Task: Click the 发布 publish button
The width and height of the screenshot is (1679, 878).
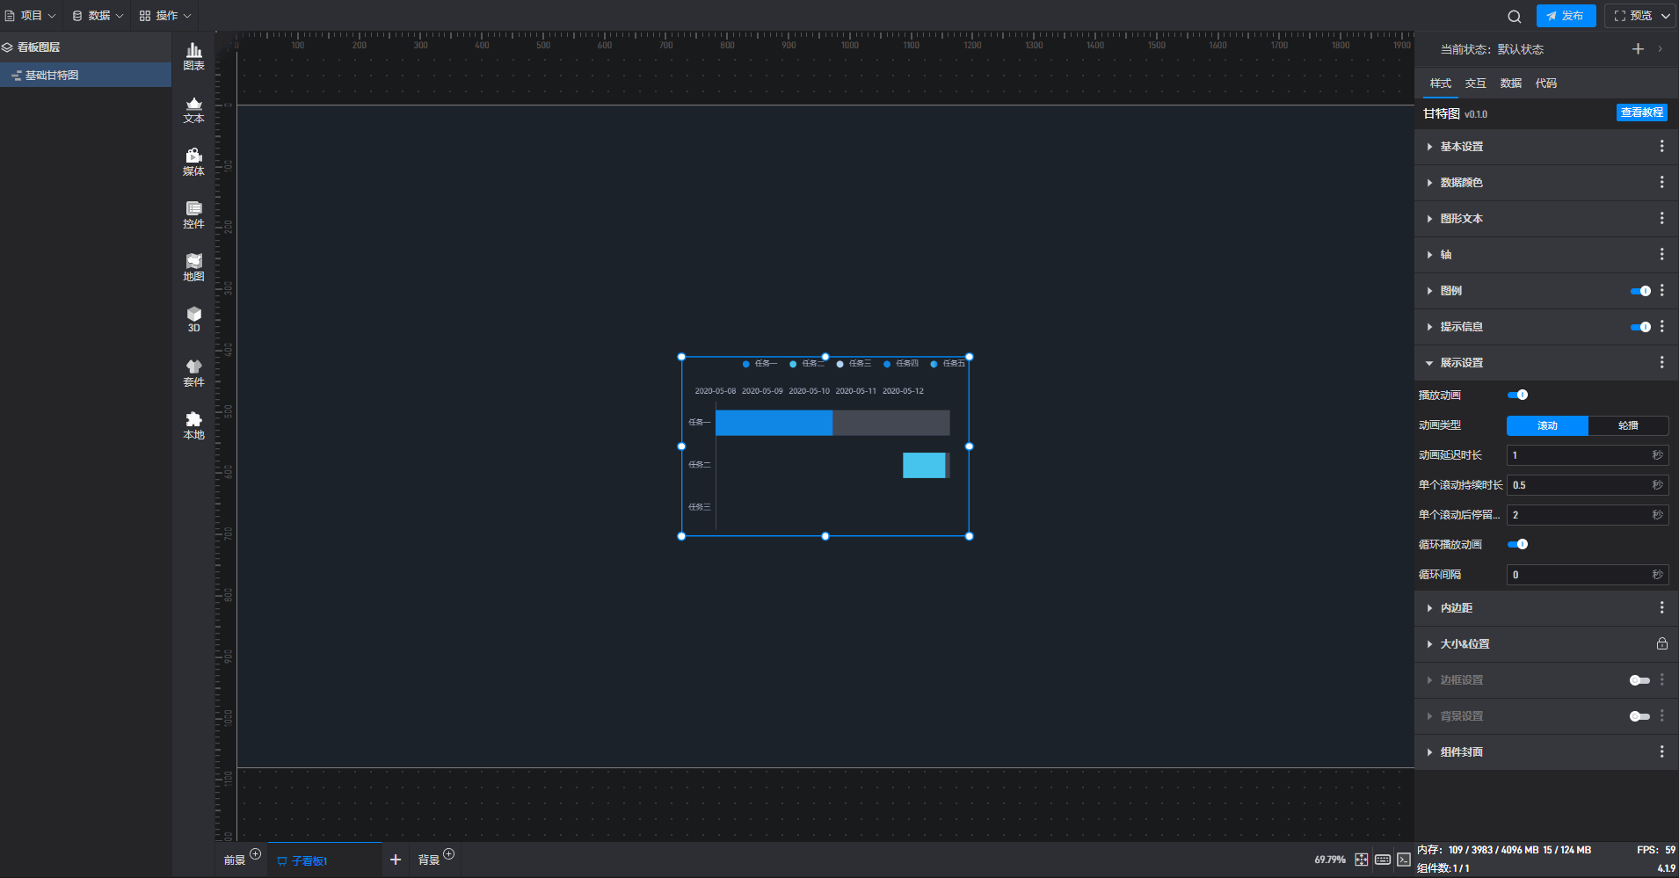Action: click(1566, 16)
